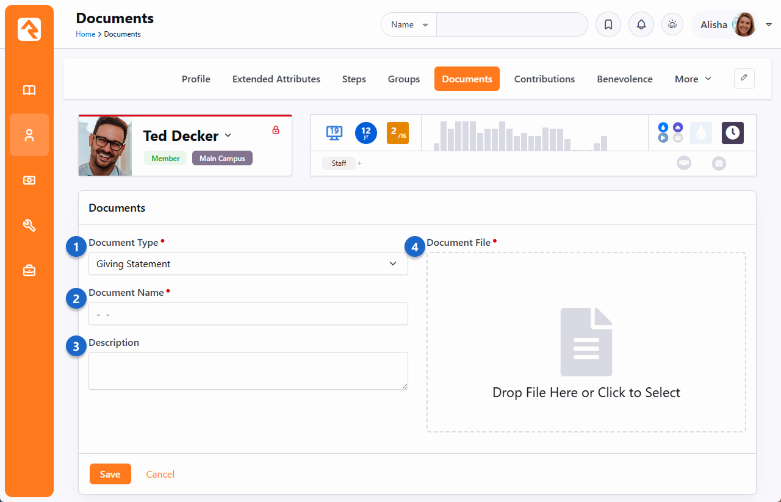Screen dimensions: 781x502
Task: Open the wrench icon in the sidebar
Action: pyautogui.click(x=29, y=226)
